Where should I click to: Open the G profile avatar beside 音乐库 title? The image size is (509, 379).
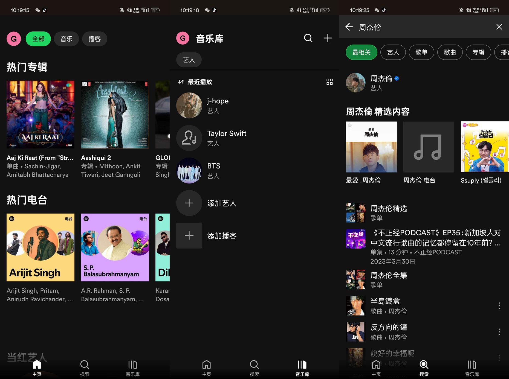click(x=183, y=38)
